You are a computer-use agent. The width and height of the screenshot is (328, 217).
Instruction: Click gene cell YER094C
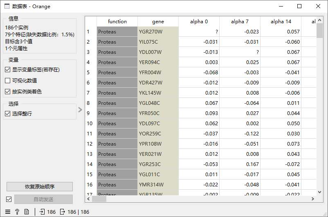tap(158, 62)
